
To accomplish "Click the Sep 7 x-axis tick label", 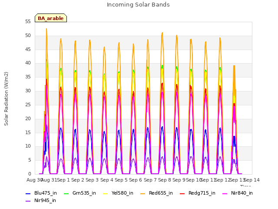I will tap(150, 180).
